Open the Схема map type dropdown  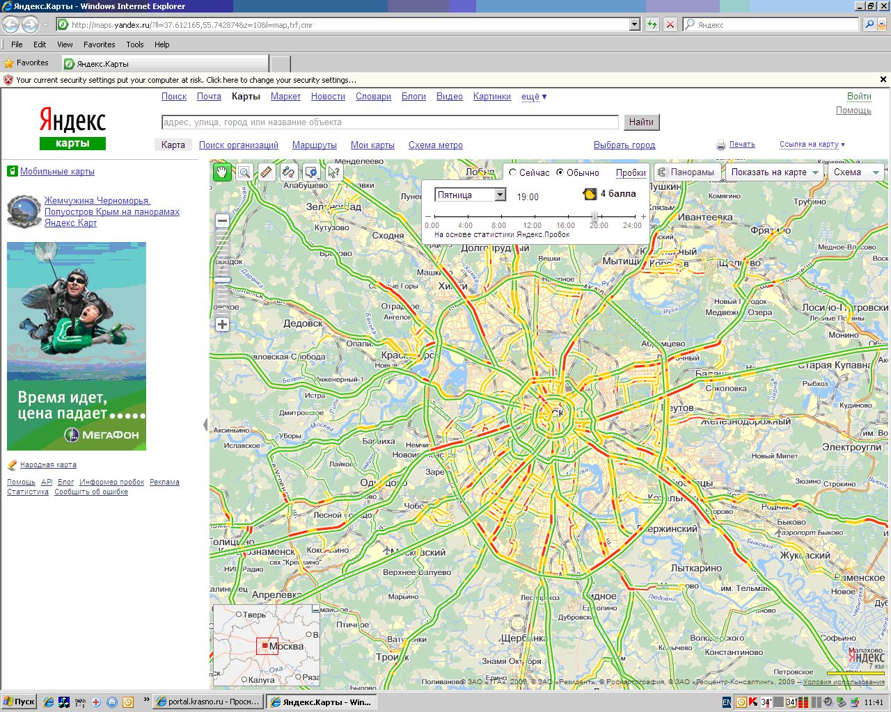point(856,172)
